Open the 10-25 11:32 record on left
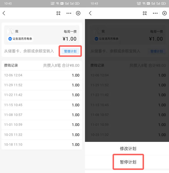The height and width of the screenshot is (173, 169). pyautogui.click(x=42, y=135)
